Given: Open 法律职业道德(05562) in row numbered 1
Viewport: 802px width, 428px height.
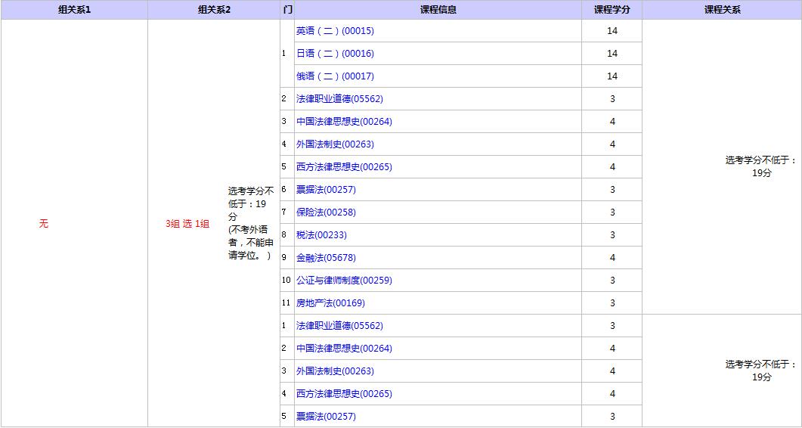Looking at the screenshot, I should (339, 326).
